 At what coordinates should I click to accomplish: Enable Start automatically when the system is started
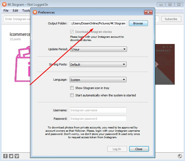coord(72,95)
